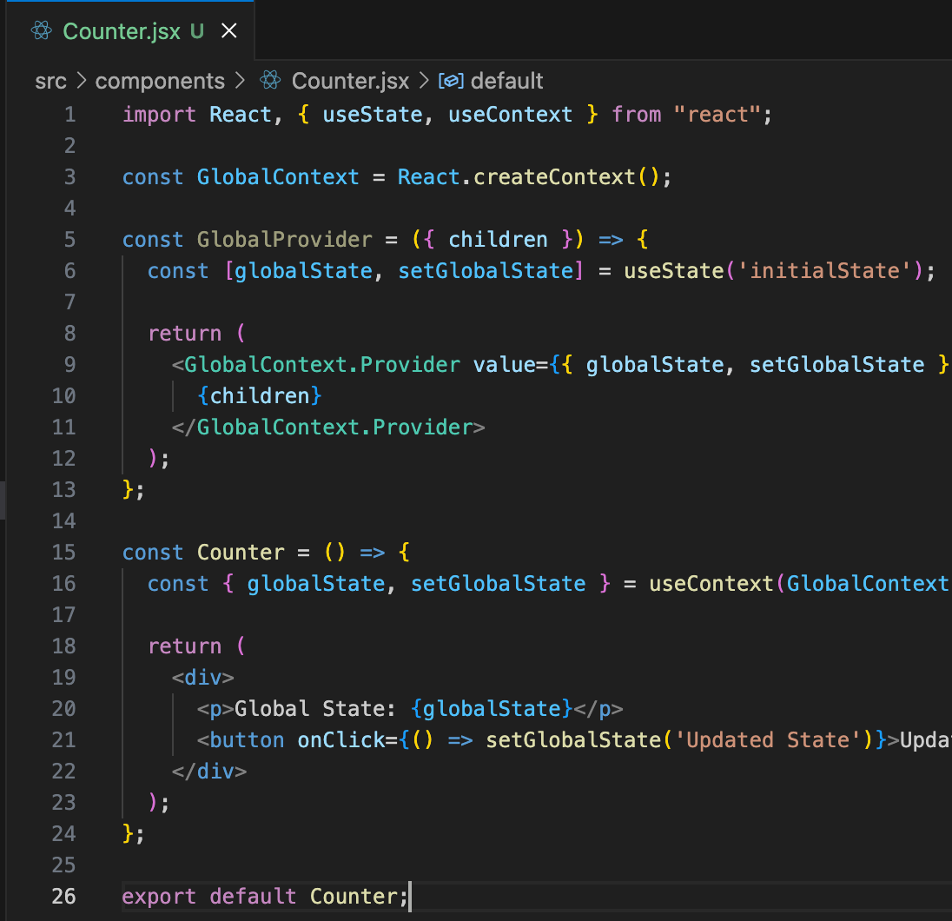Click the 'button' tag on line 21
Screen dimensions: 952x921
[247, 740]
